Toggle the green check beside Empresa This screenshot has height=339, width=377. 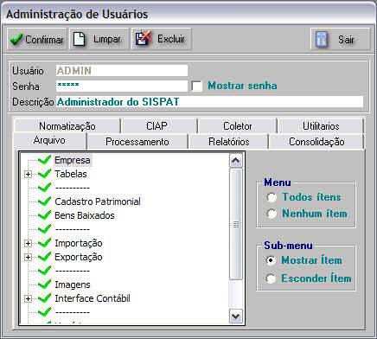click(44, 160)
